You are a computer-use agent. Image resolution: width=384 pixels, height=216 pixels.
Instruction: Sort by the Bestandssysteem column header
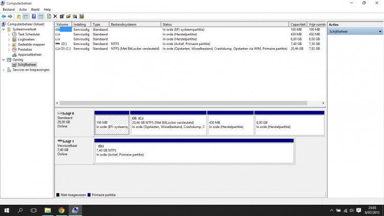(x=123, y=24)
